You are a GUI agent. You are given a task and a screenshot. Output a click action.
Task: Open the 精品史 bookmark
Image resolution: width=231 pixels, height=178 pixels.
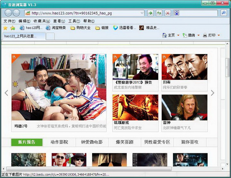(149, 28)
